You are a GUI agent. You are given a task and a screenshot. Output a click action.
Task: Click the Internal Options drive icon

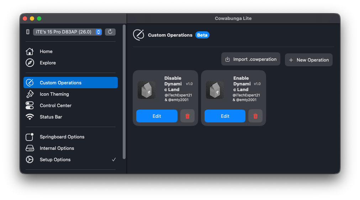pyautogui.click(x=30, y=148)
